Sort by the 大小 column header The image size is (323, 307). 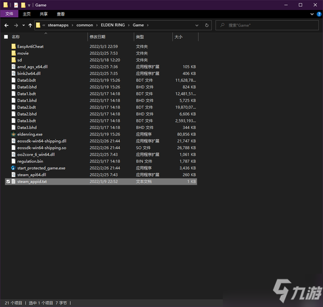[x=178, y=37]
